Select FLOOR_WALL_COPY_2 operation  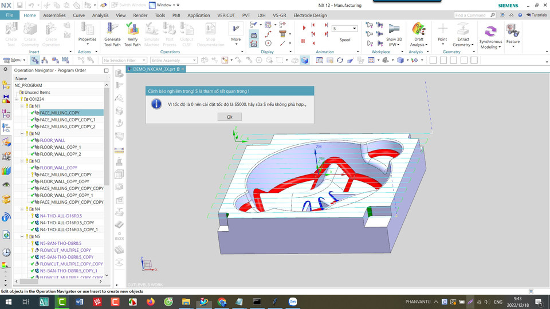[x=60, y=154]
